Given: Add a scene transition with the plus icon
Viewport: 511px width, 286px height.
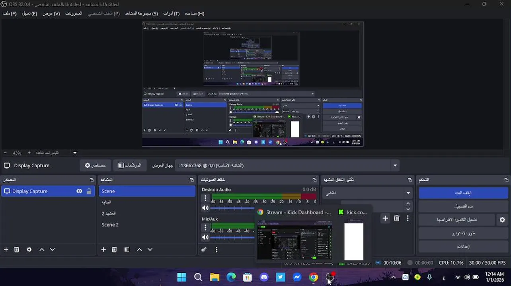Looking at the screenshot, I should pos(385,218).
